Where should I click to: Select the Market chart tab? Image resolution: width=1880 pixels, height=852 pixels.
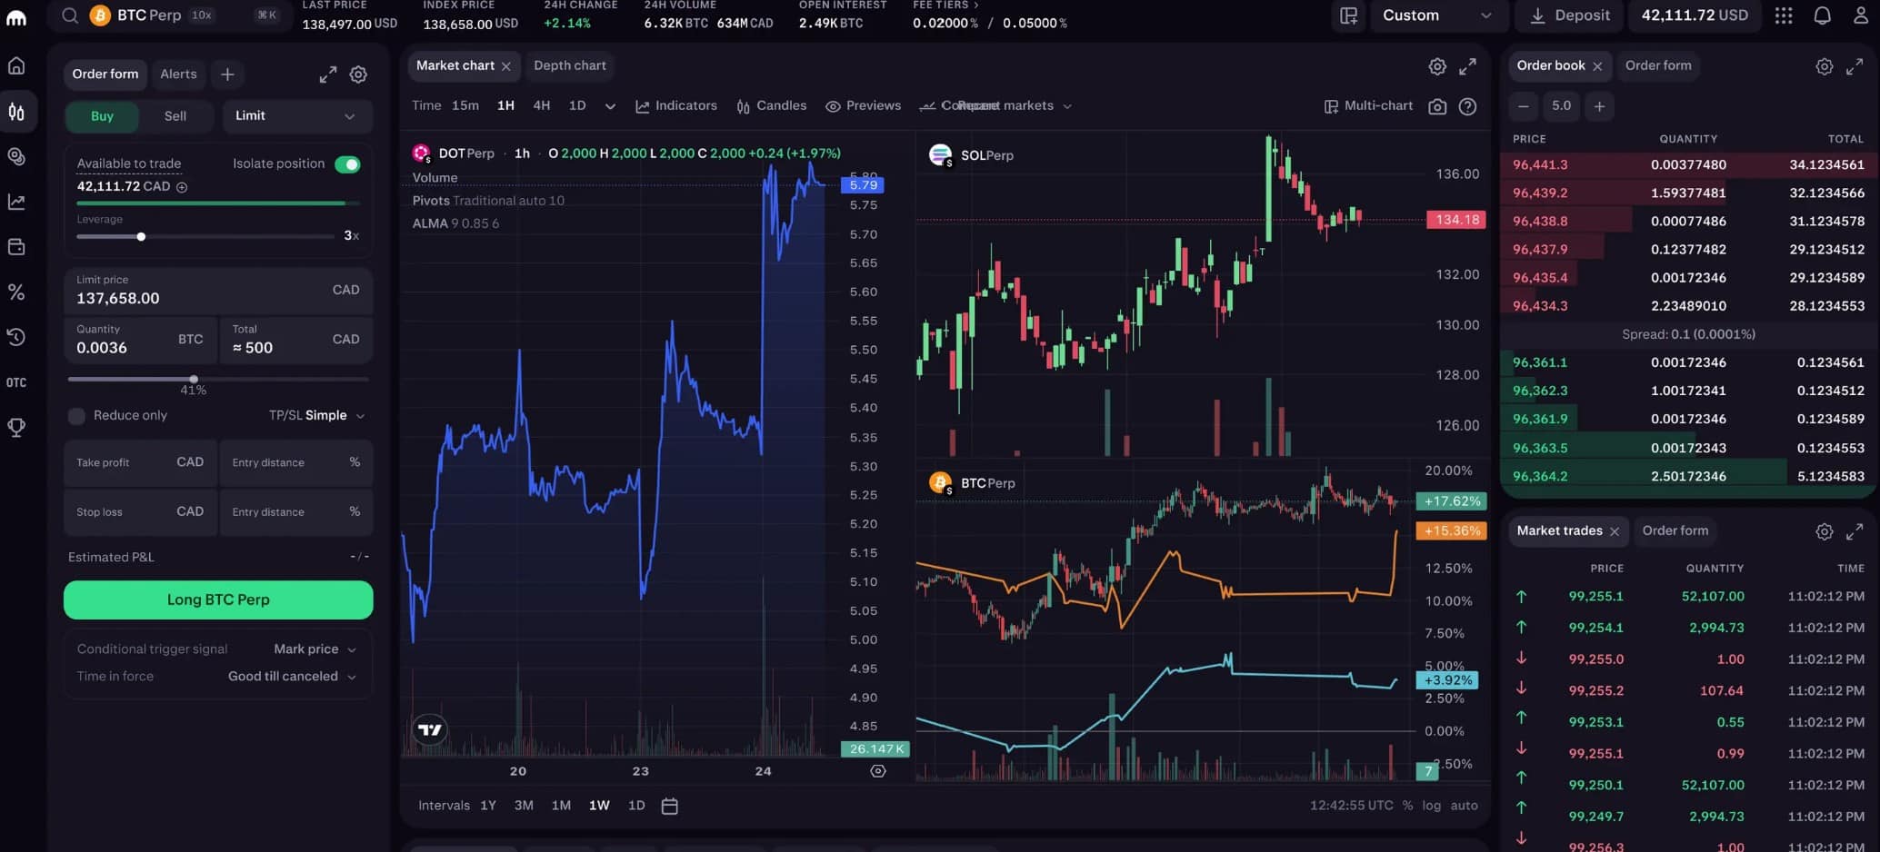[455, 65]
